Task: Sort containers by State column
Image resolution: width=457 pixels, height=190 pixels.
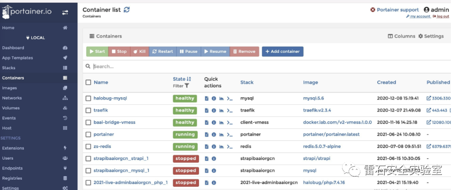Action: point(182,79)
